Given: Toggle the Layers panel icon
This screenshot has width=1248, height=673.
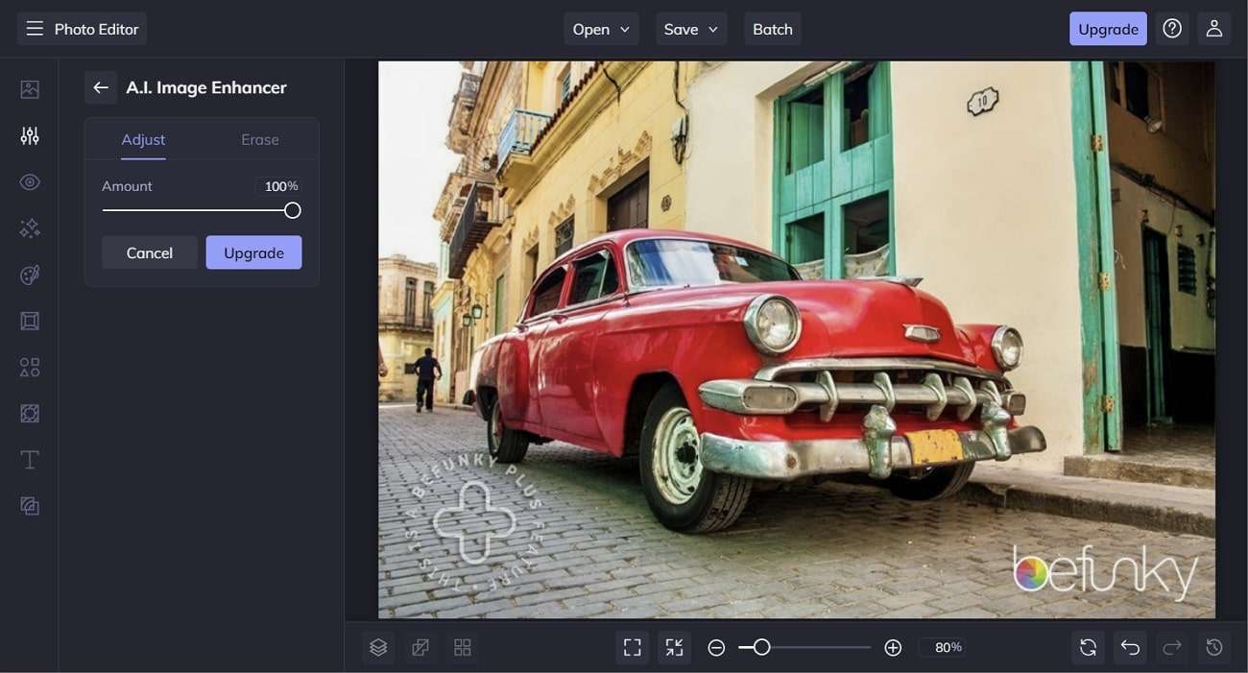Looking at the screenshot, I should pos(378,648).
